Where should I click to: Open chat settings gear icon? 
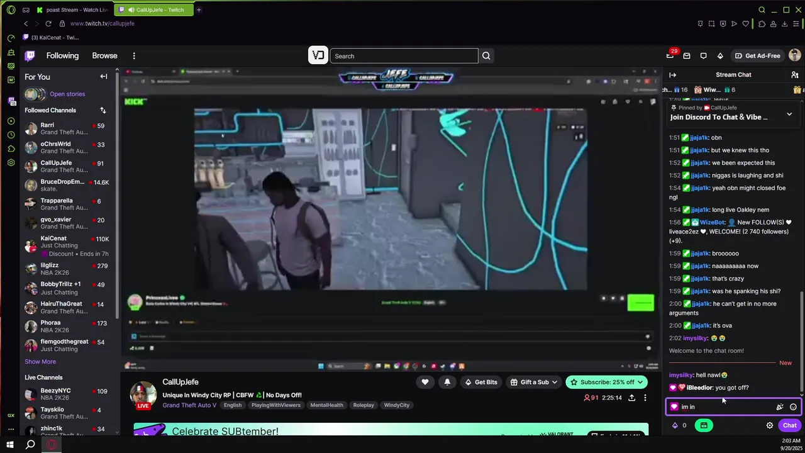click(x=769, y=425)
